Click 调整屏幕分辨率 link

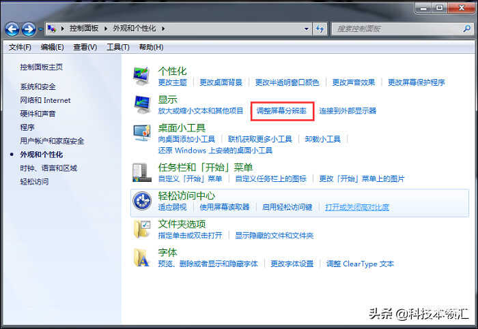(281, 110)
